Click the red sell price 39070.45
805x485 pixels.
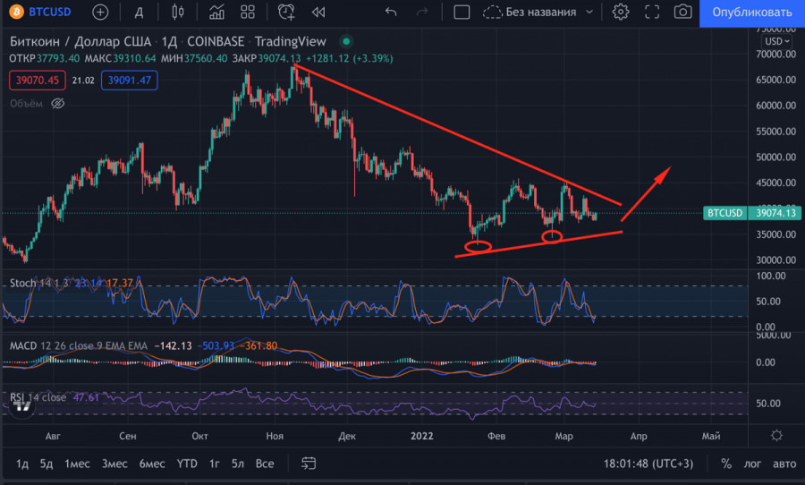click(x=38, y=81)
